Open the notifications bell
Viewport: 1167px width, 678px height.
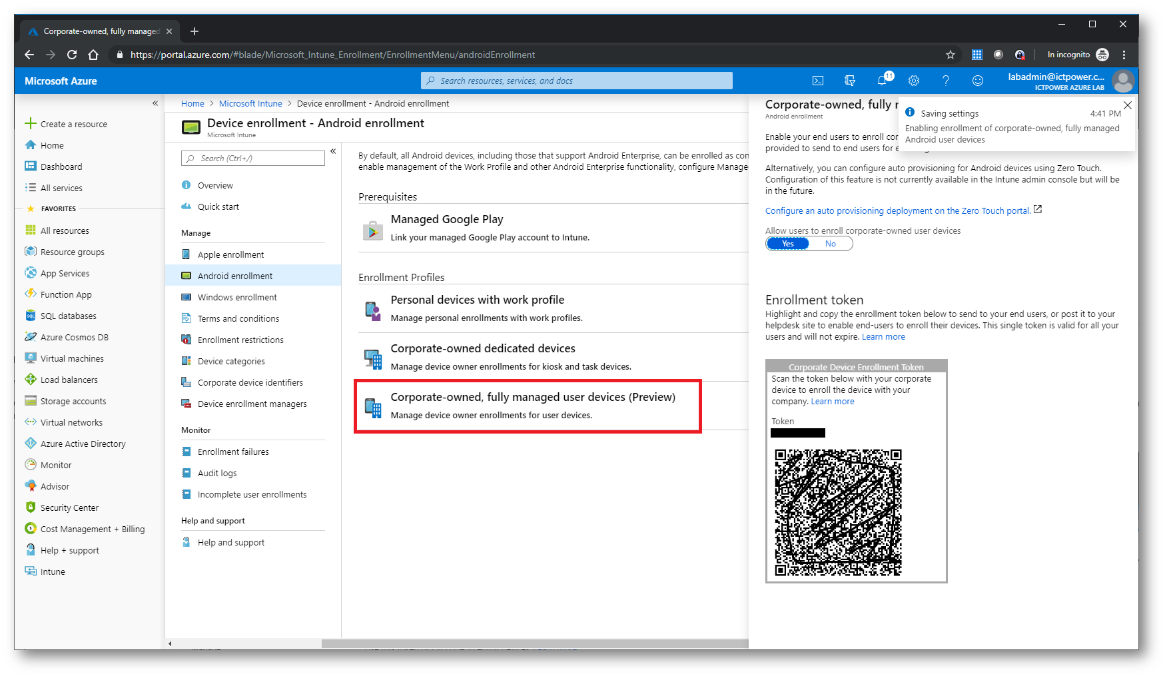pyautogui.click(x=882, y=81)
